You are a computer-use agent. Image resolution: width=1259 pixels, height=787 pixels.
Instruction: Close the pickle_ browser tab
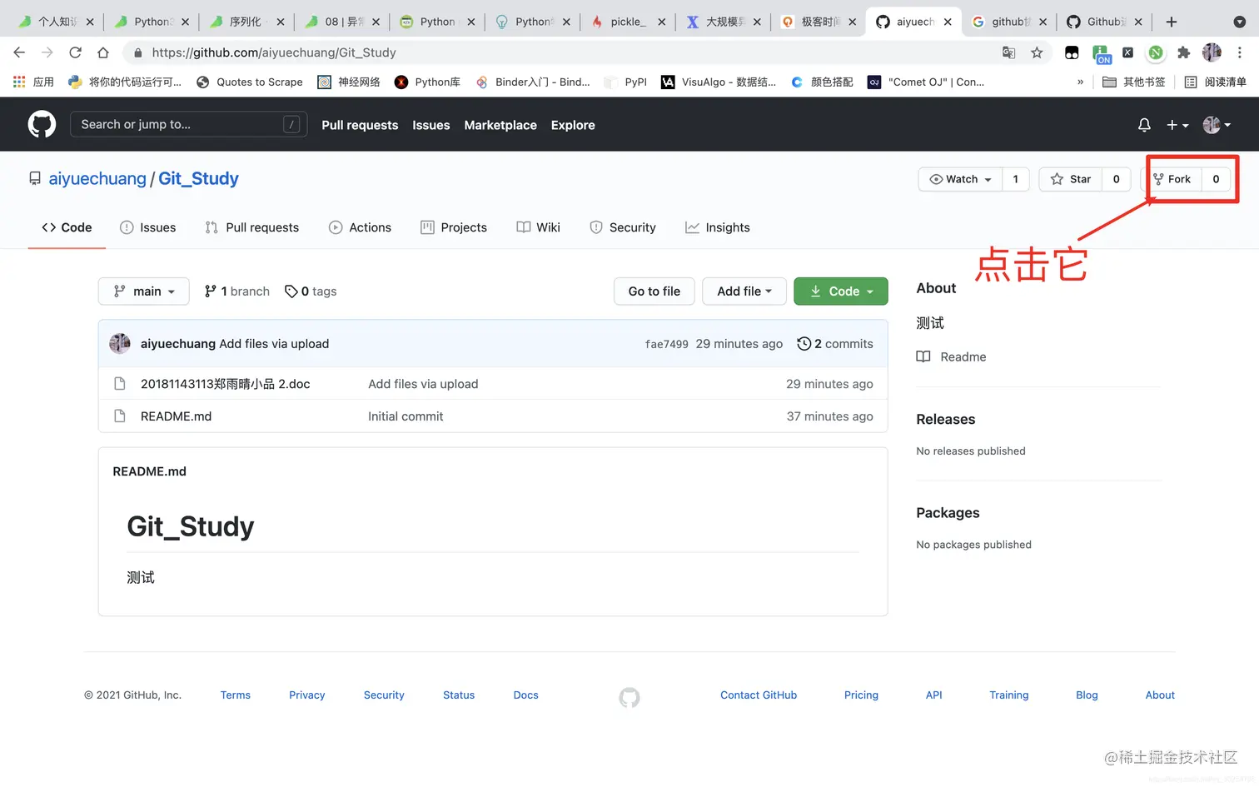[x=662, y=22]
